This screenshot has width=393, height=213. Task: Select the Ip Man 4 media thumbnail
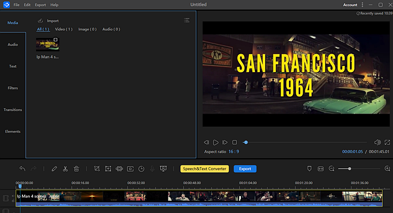pyautogui.click(x=48, y=45)
